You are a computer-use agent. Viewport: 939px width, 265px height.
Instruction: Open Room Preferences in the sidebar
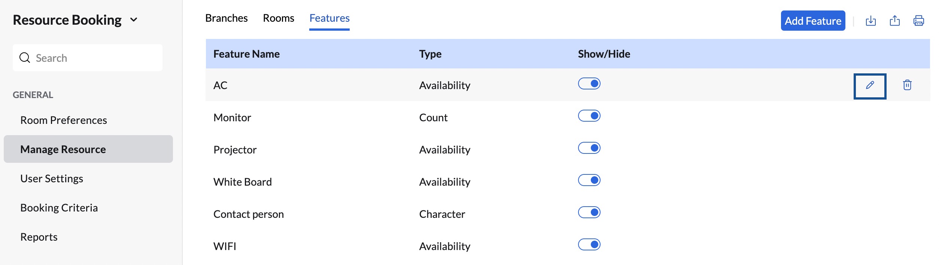pyautogui.click(x=64, y=120)
